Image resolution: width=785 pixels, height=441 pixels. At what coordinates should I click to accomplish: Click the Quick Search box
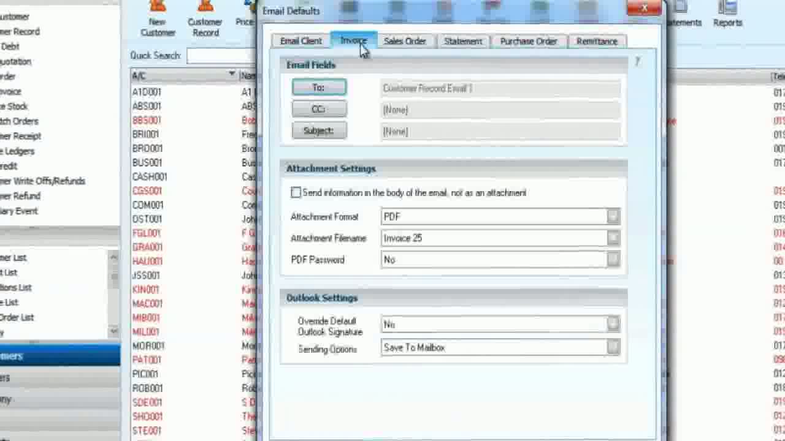point(221,56)
